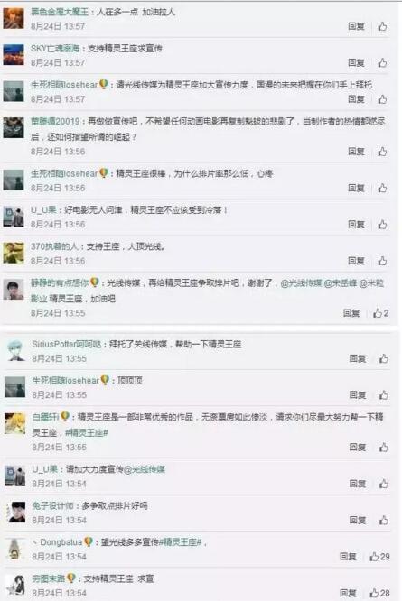The image size is (402, 601).
Task: Like the 顶顶顶 comment
Action: coord(384,394)
